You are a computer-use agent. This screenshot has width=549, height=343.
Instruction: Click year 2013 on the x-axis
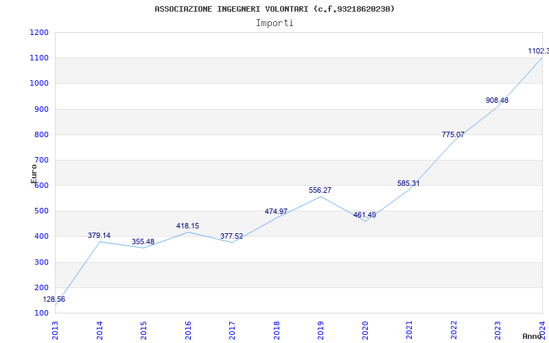(55, 330)
